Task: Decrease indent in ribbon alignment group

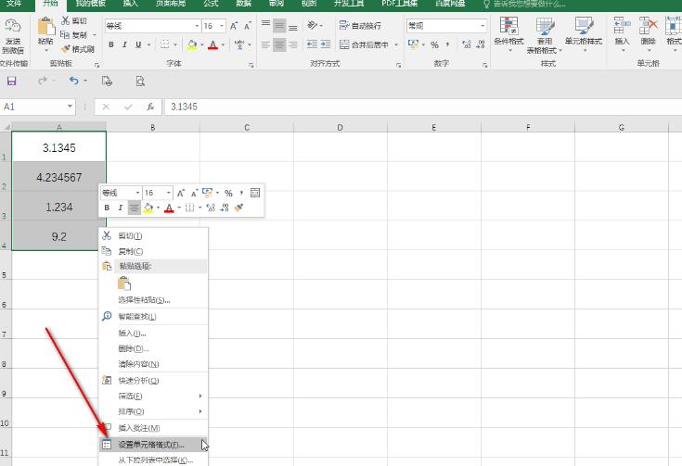Action: pos(312,44)
